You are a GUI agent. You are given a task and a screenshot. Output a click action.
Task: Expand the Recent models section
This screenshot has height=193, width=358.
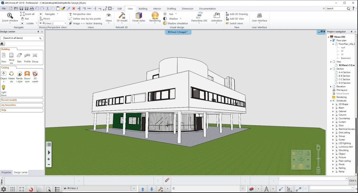(x=22, y=100)
